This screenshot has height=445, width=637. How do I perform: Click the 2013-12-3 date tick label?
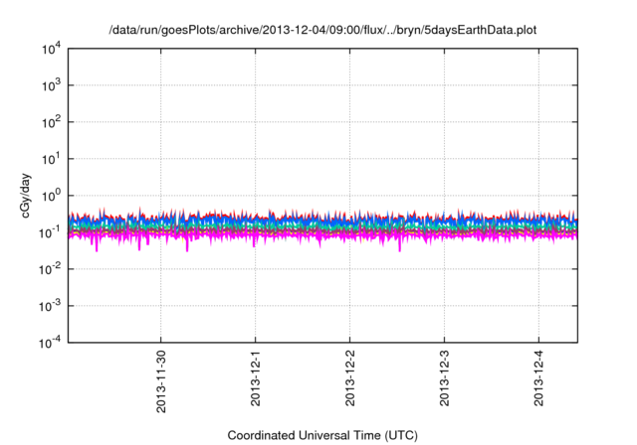pos(444,378)
